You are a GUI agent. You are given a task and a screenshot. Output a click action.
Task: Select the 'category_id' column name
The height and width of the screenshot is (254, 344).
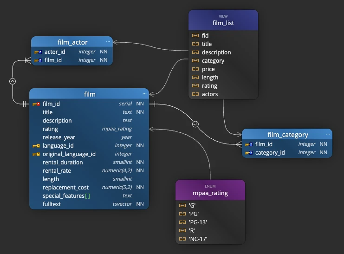pyautogui.click(x=270, y=153)
